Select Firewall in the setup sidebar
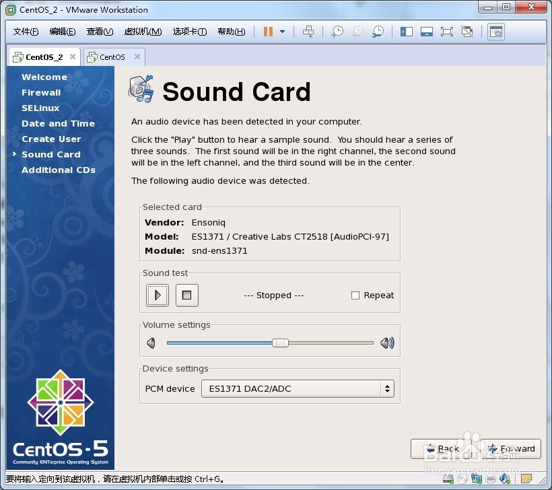 [41, 93]
